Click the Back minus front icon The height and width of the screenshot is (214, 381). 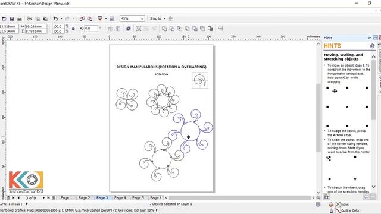coord(202,29)
